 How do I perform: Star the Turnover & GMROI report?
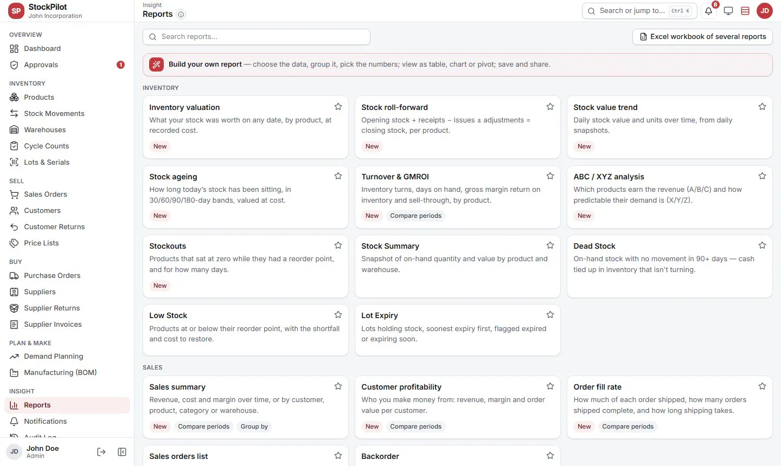click(x=550, y=176)
